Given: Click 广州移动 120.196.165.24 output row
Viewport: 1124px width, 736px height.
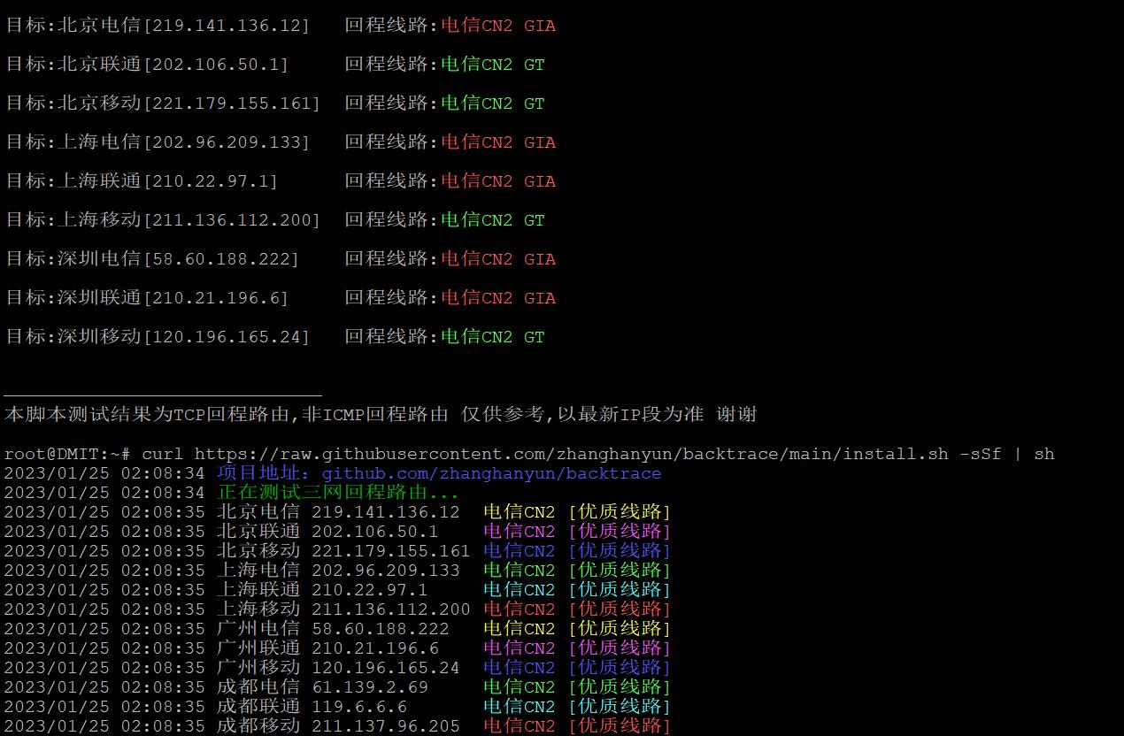Looking at the screenshot, I should point(337,668).
